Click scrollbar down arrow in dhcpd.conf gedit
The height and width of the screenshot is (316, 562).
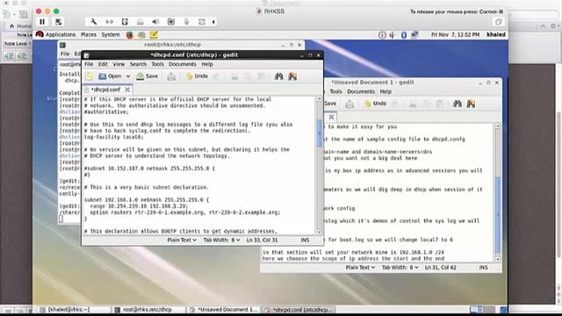(320, 232)
